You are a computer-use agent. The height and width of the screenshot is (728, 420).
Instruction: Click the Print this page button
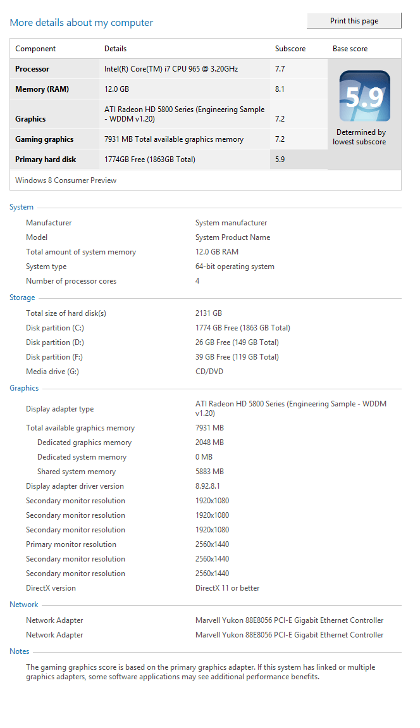(x=354, y=21)
